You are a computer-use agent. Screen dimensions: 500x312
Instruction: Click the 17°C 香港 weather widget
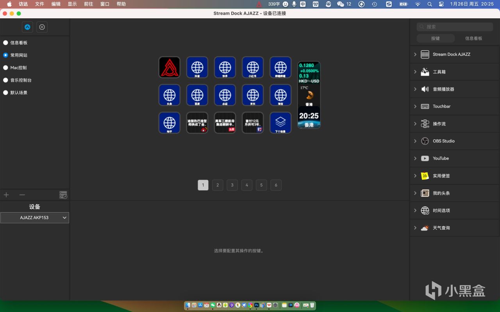click(309, 96)
